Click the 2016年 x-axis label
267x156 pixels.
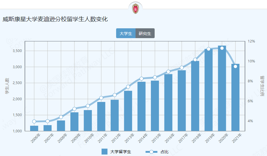click(x=170, y=138)
